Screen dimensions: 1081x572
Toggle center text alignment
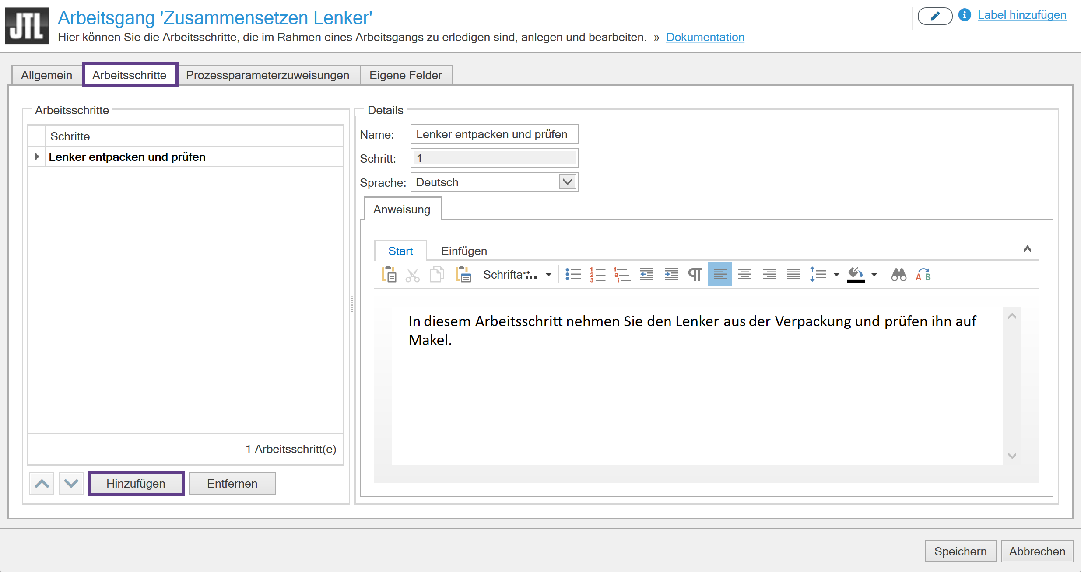tap(744, 275)
